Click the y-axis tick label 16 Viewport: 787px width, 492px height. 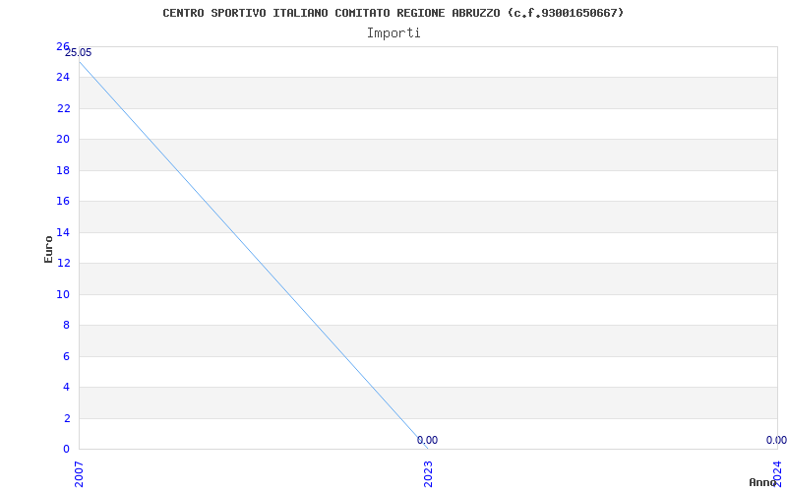click(x=63, y=202)
